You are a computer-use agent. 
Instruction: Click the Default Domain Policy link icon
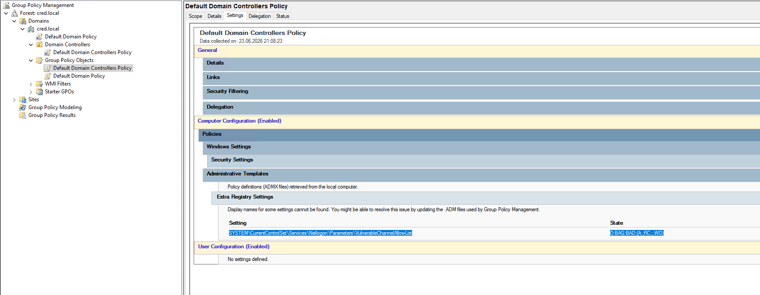tap(39, 37)
